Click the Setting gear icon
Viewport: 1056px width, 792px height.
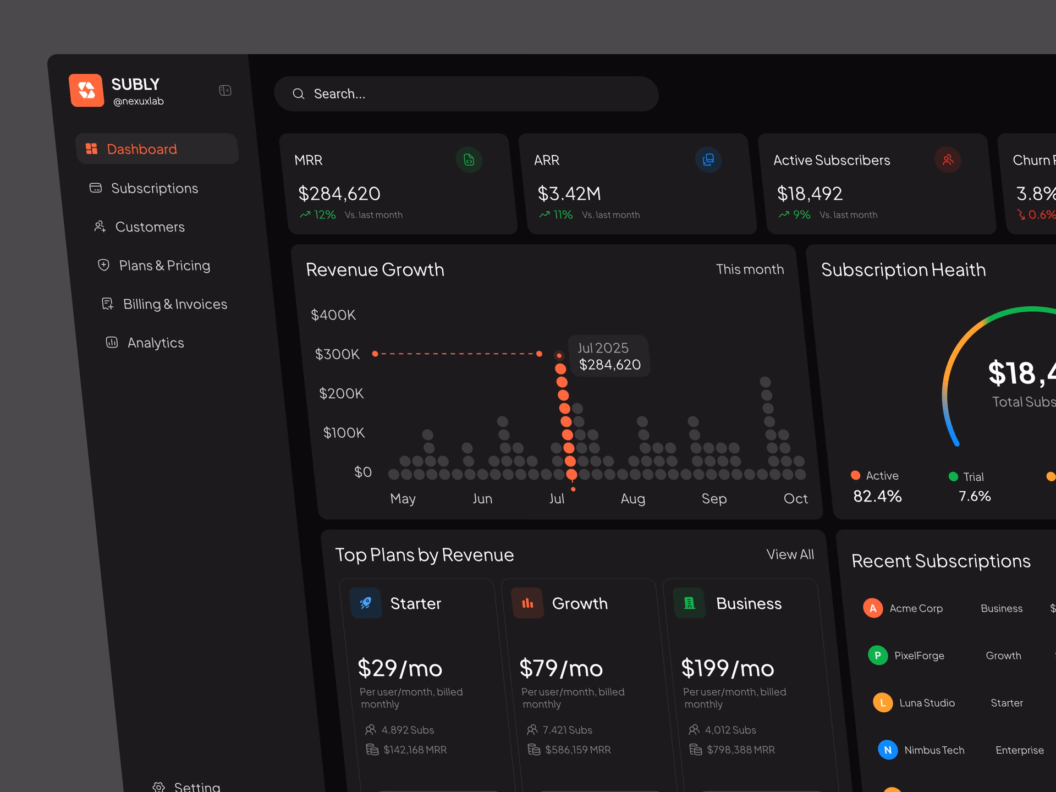(x=158, y=787)
